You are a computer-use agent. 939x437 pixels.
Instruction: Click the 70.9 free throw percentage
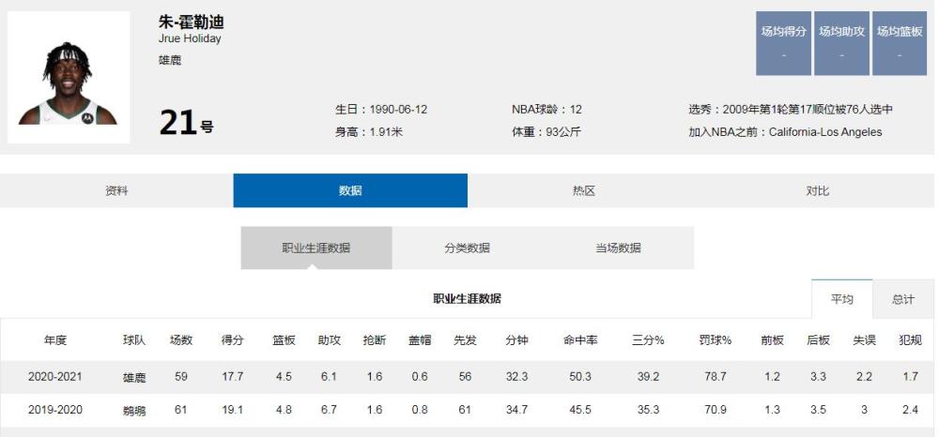tap(716, 410)
